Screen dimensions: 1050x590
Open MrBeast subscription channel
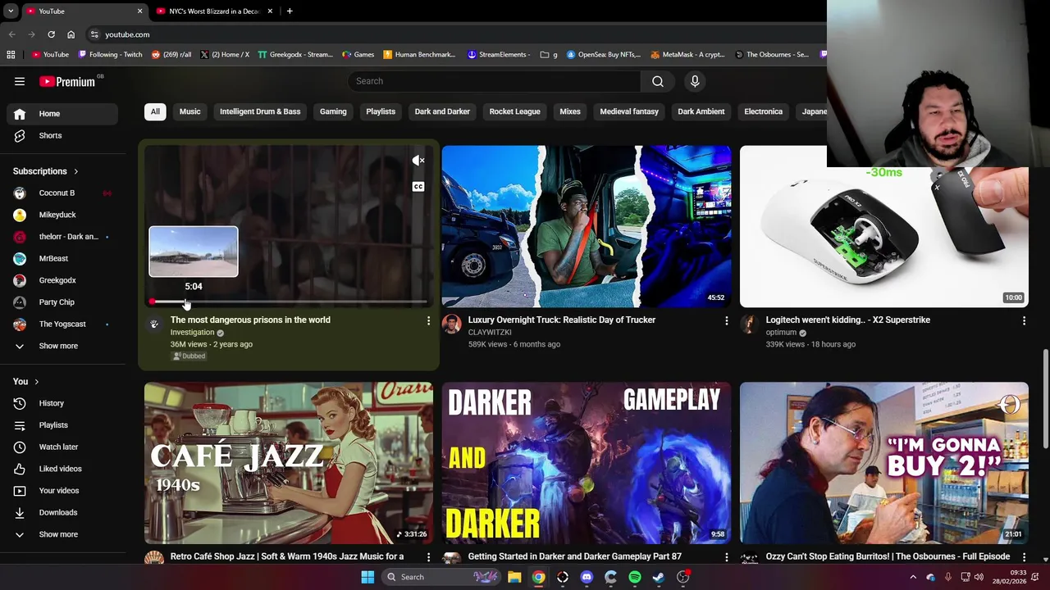tap(62, 259)
